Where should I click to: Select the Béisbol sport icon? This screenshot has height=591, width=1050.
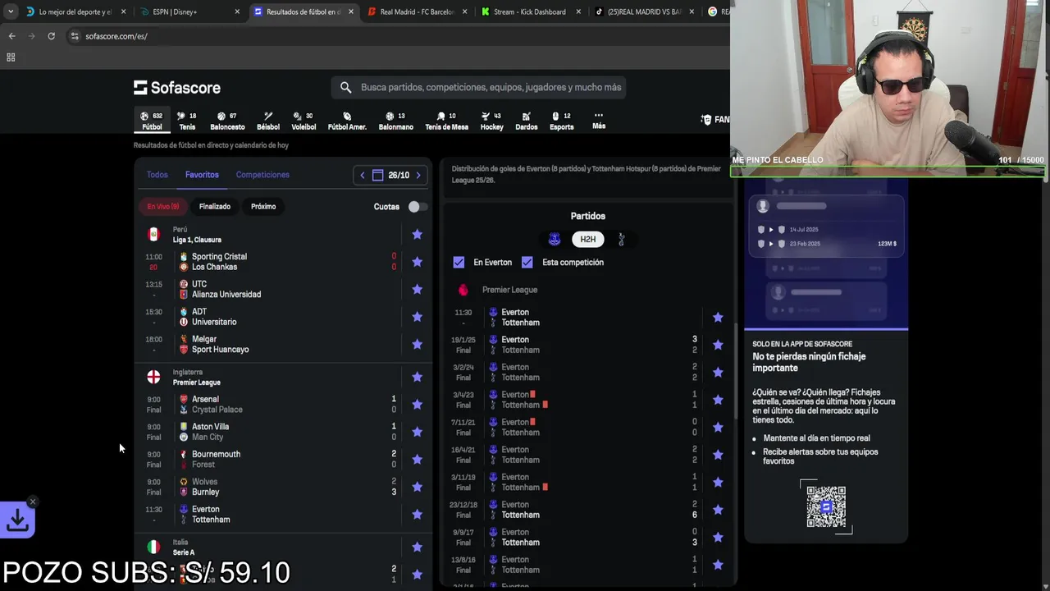268,121
